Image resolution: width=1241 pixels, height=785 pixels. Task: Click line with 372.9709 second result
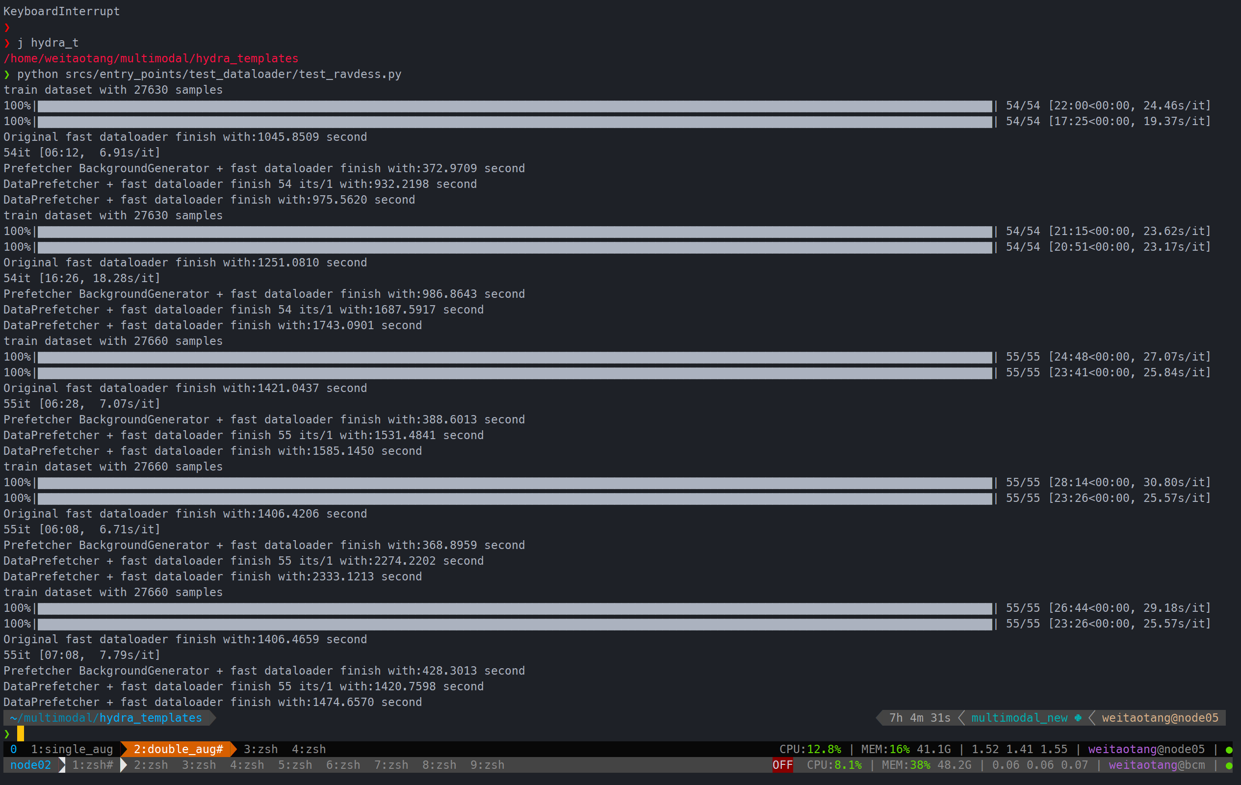pos(264,168)
